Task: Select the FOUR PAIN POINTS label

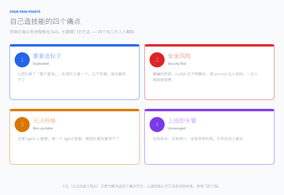Action: click(25, 12)
